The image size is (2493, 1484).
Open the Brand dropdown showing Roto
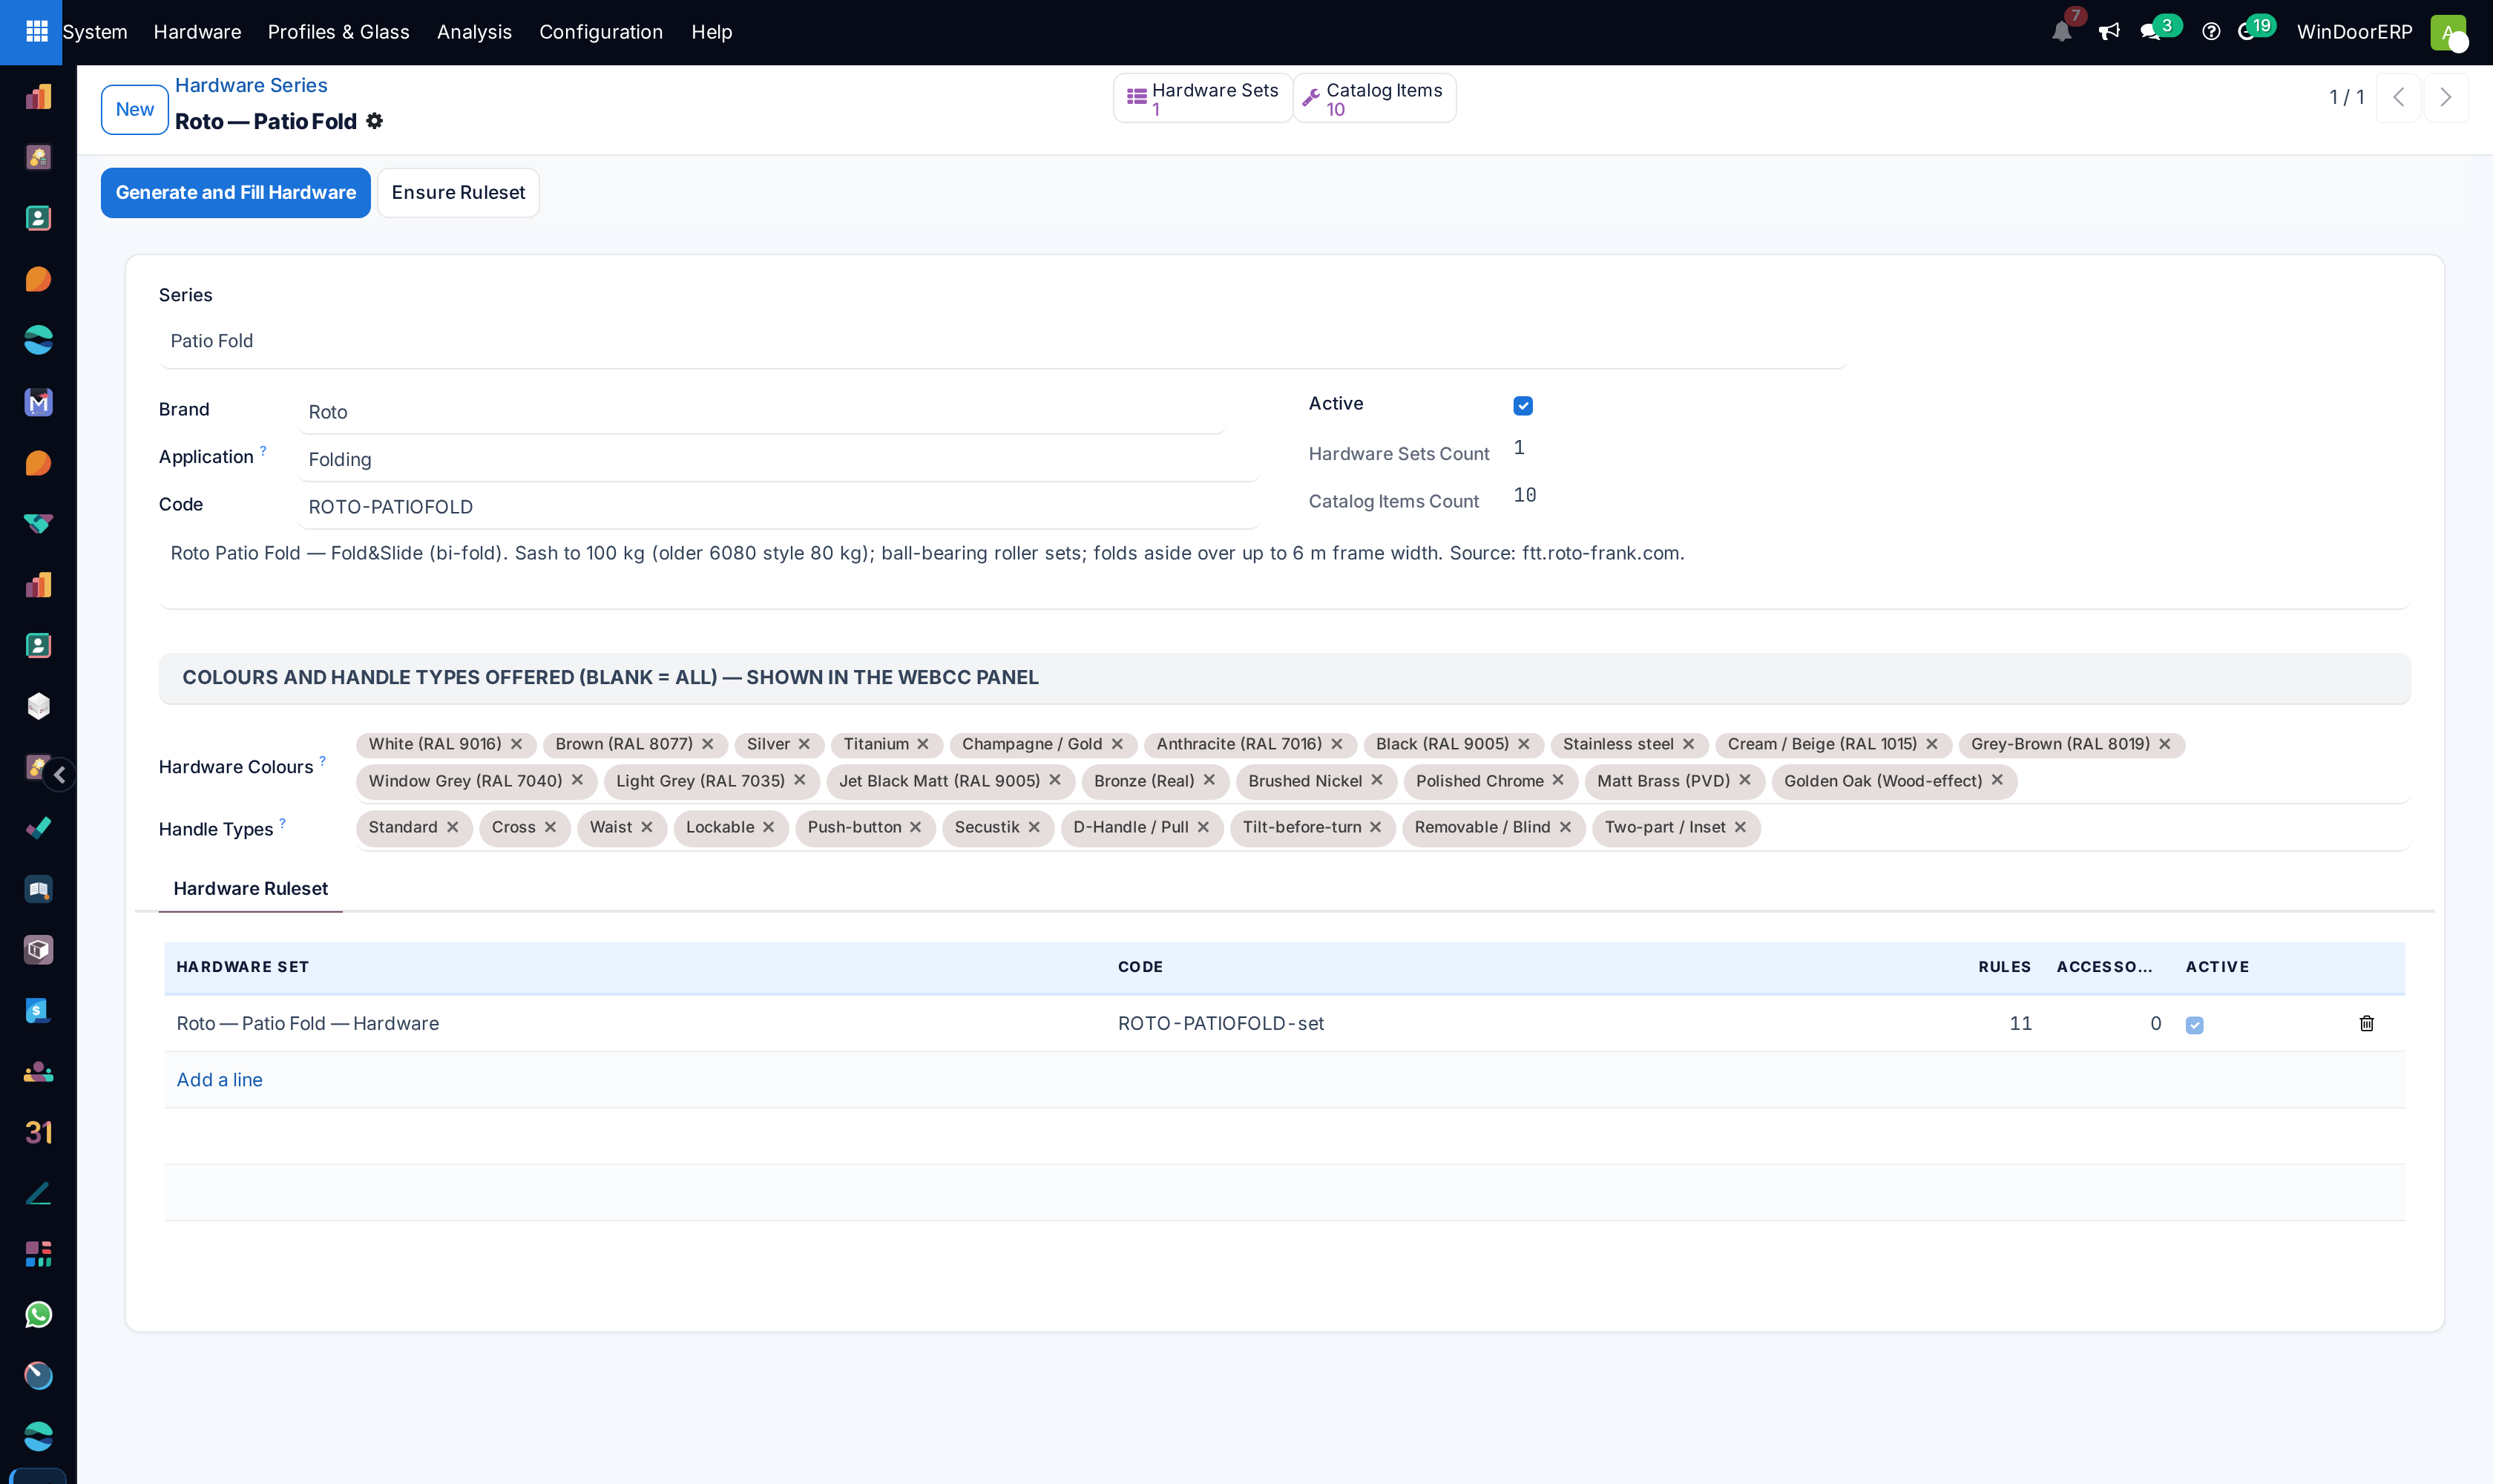pyautogui.click(x=761, y=412)
